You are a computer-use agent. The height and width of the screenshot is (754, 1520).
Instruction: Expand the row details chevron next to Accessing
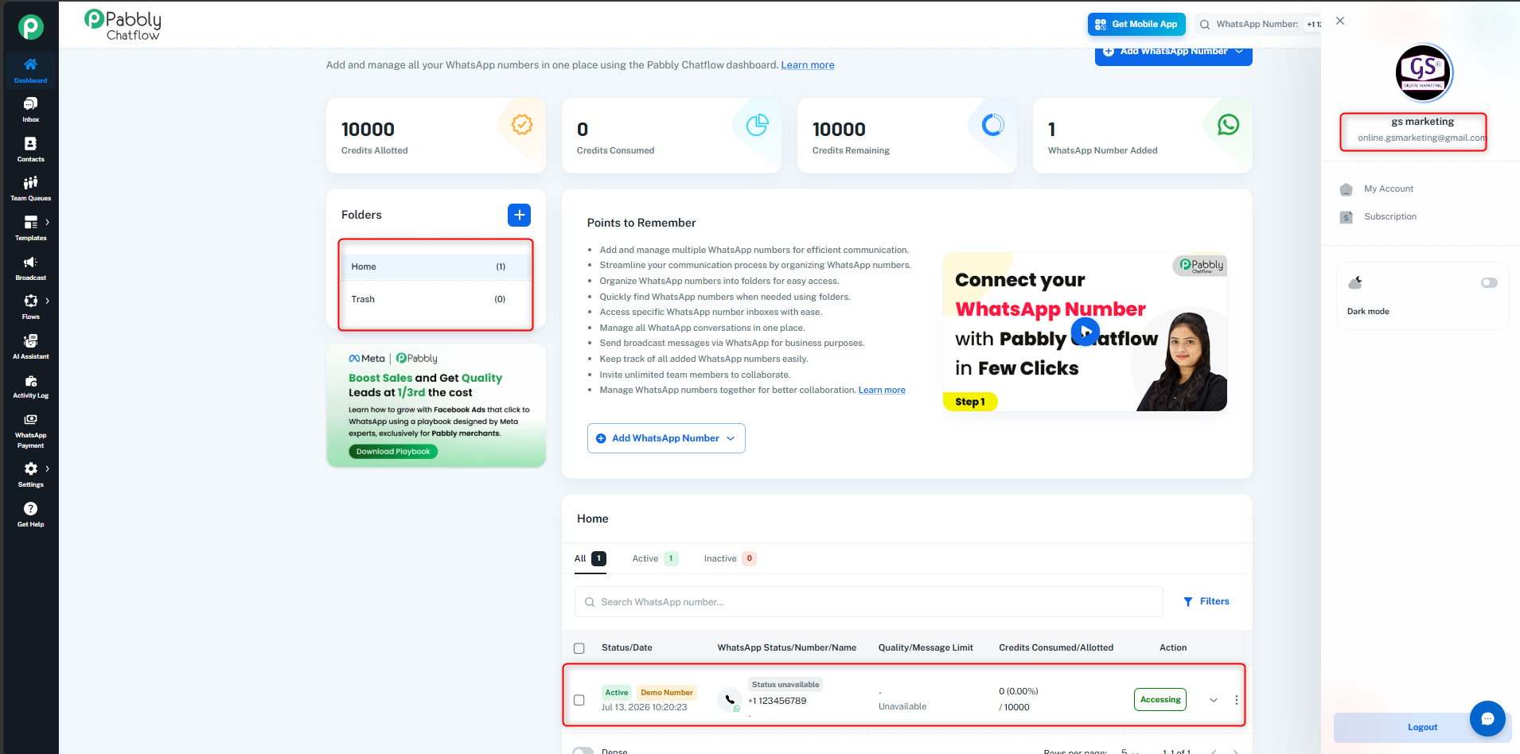point(1213,700)
